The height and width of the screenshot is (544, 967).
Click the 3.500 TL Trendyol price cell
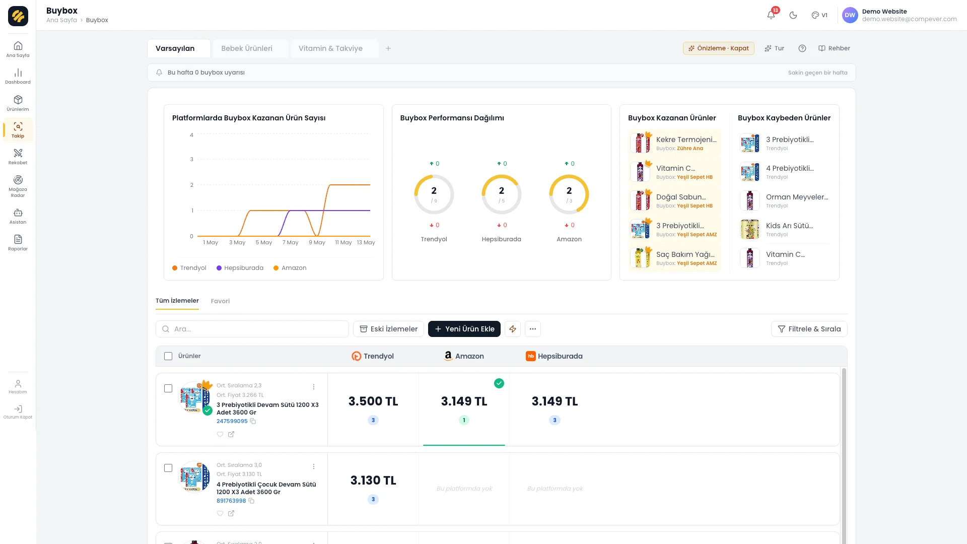click(373, 410)
